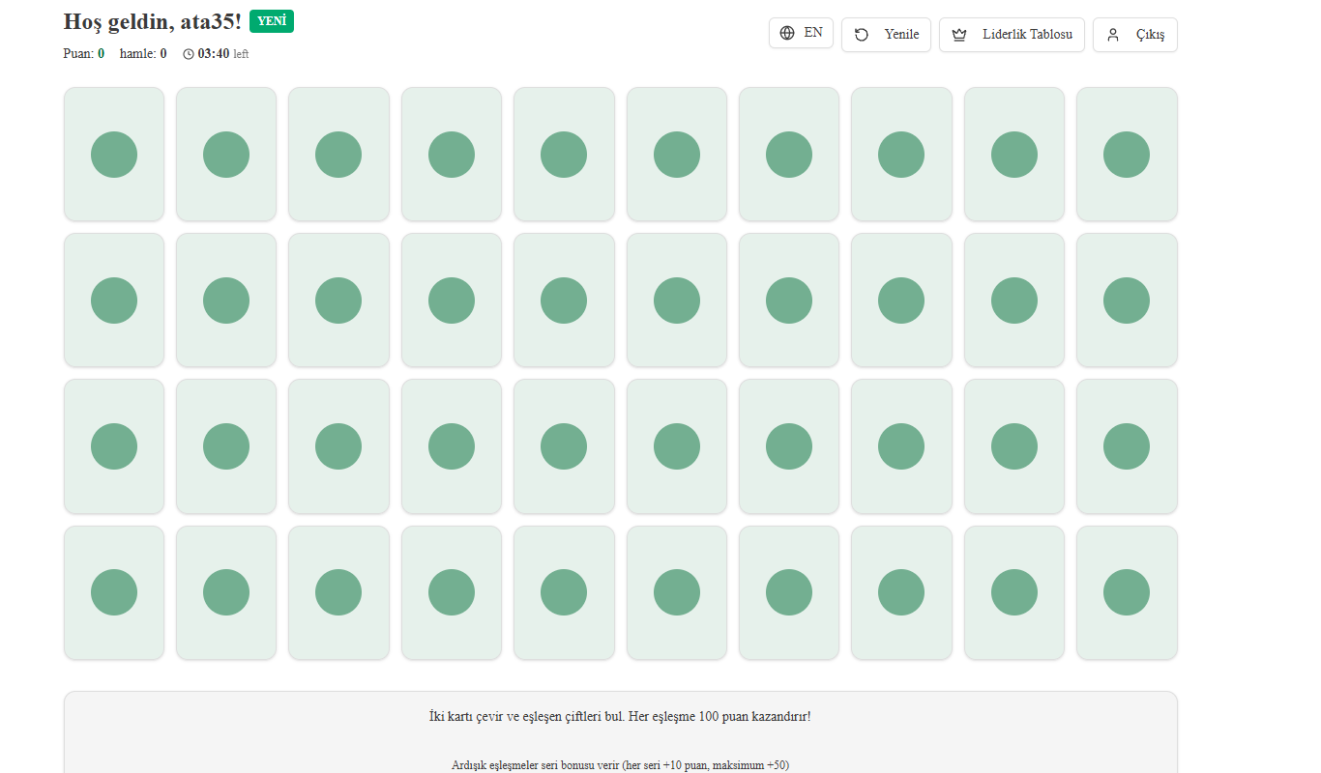Turn over the ninth card in row two
Viewport: 1321px width, 773px height.
pos(1014,301)
